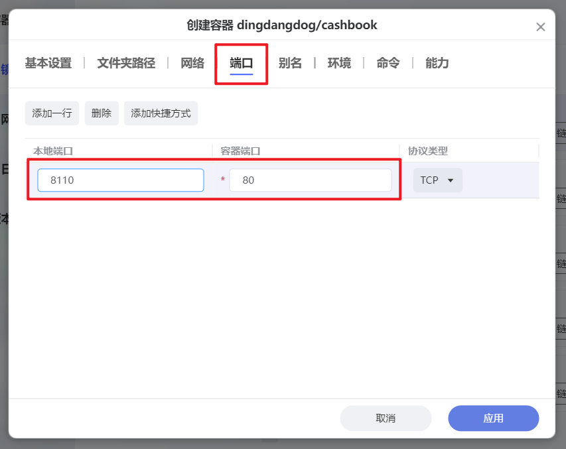Go to the 网络 tab
566x449 pixels.
[x=192, y=63]
